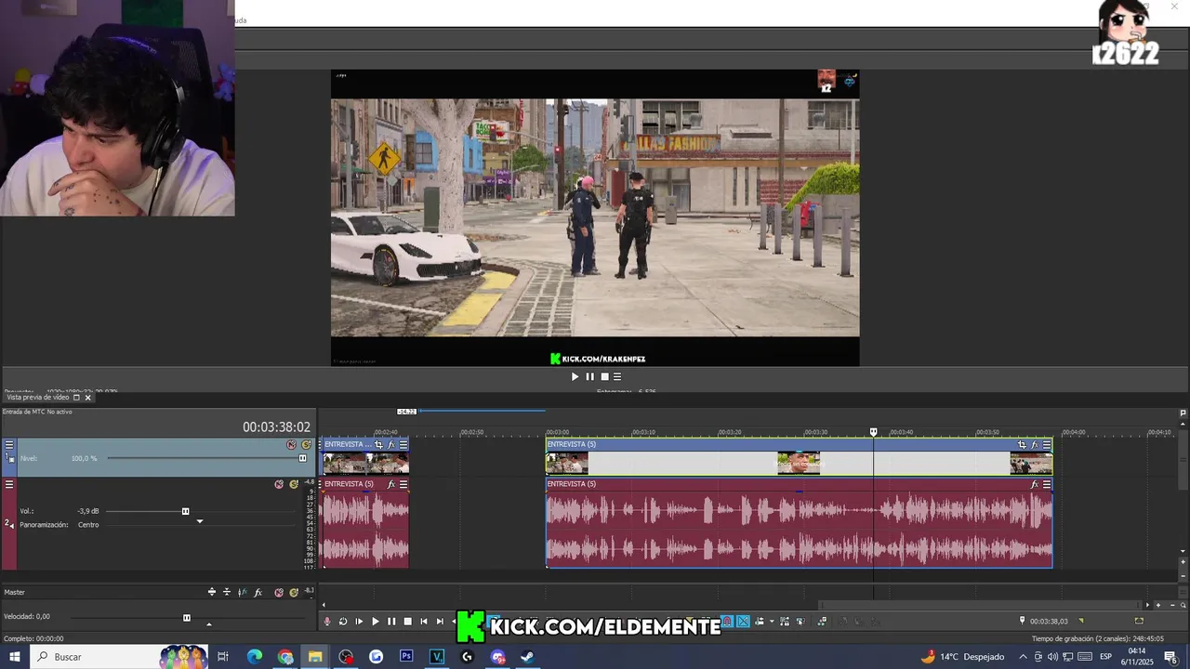Click Master downmix output icon

[212, 592]
